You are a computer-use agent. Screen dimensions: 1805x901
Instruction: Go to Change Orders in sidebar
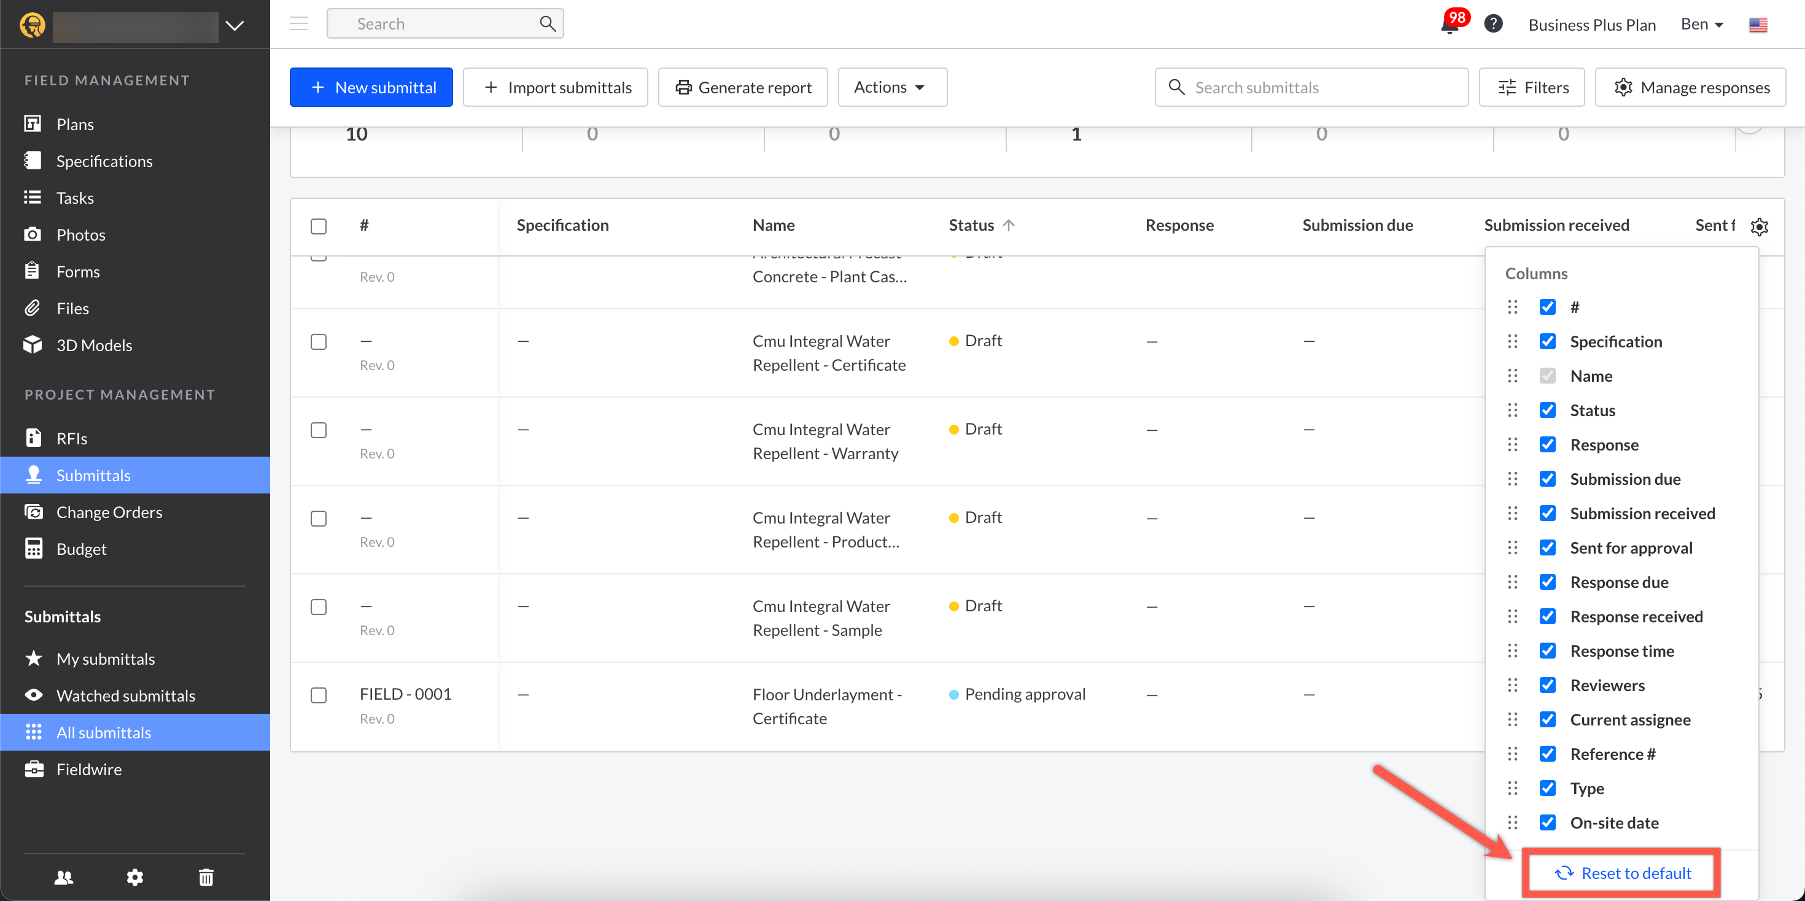click(109, 511)
